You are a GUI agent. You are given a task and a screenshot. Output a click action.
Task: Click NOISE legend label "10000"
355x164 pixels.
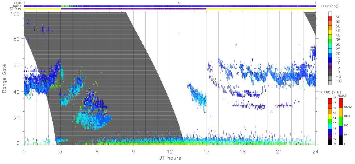tap(347, 107)
